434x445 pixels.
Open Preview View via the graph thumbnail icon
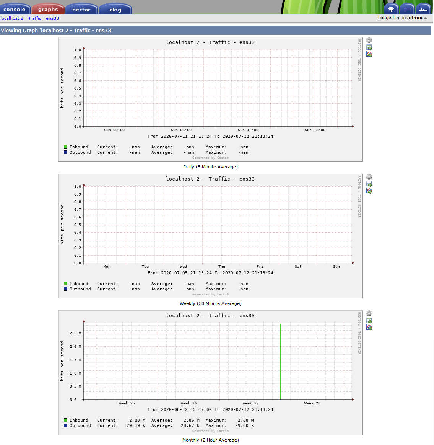tap(423, 8)
